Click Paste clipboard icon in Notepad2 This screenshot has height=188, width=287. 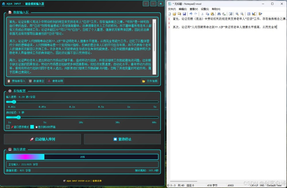click(212, 14)
